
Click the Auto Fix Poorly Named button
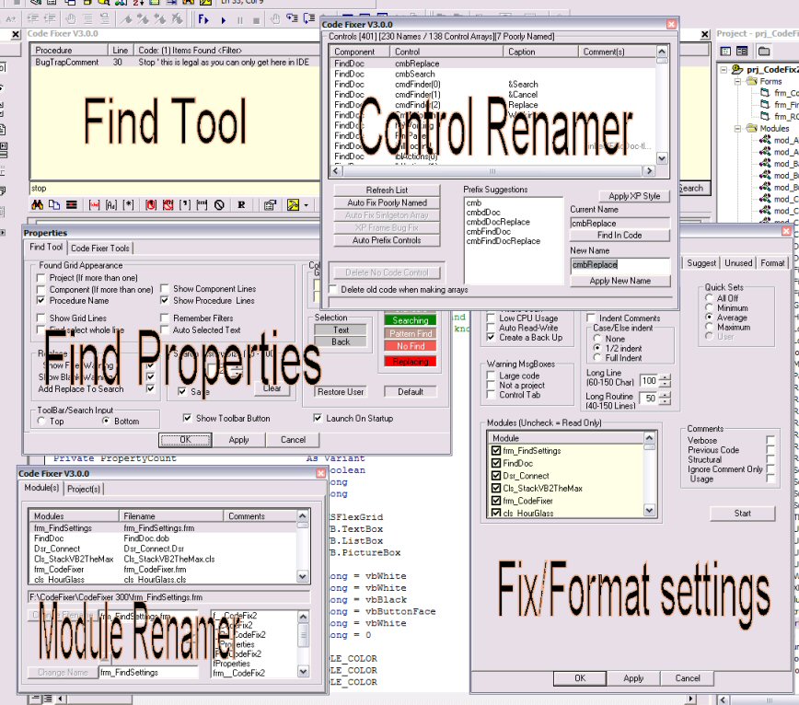coord(387,202)
